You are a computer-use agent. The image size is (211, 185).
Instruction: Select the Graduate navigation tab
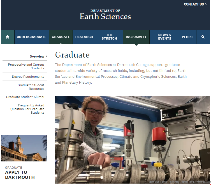[61, 37]
